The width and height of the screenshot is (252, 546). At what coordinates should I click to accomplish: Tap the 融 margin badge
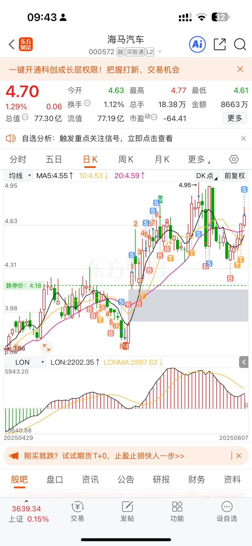[x=120, y=52]
